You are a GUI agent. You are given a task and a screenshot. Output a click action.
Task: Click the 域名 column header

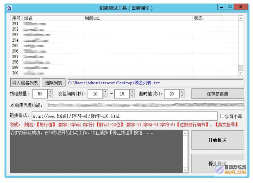tap(53, 18)
